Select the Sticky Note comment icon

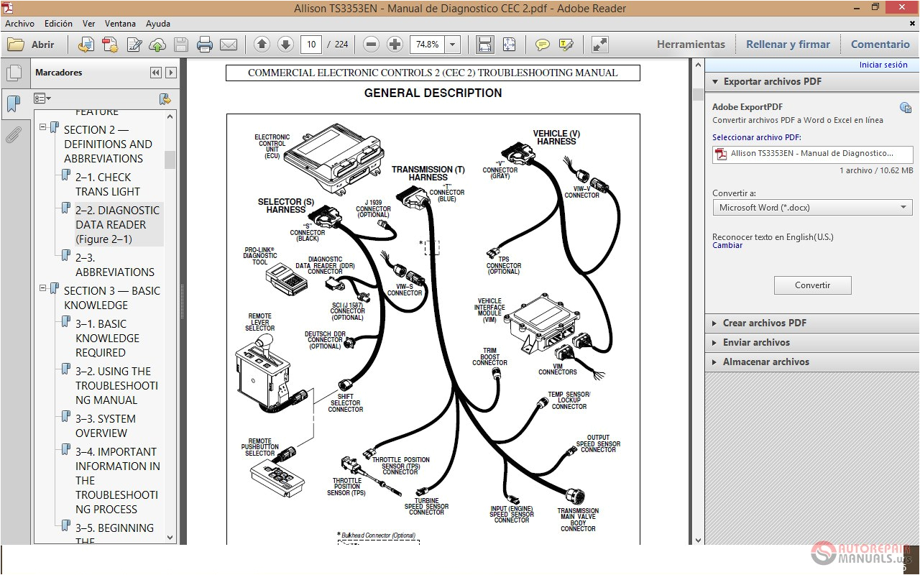(x=541, y=44)
